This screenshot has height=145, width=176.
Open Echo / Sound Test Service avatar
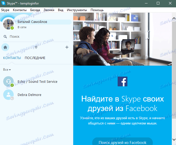click(8, 81)
